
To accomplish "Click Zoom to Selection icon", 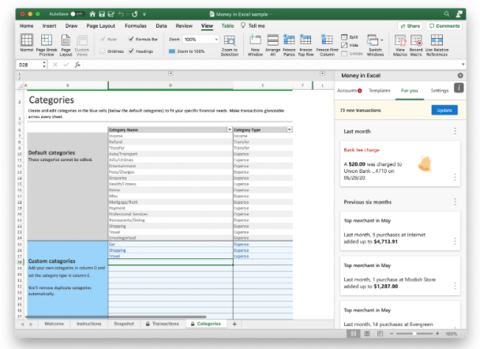I will tap(230, 40).
